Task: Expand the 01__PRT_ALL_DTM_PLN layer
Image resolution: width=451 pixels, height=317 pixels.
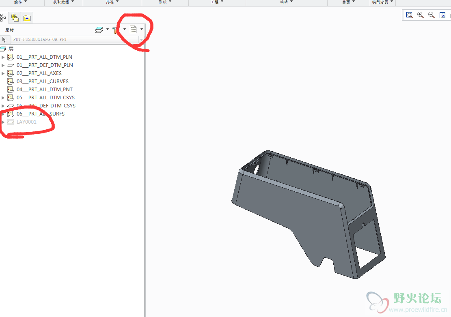Action: (3, 57)
